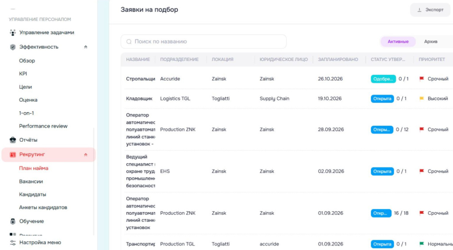Image resolution: width=453 pixels, height=250 pixels.
Task: Open Performance review menu item
Action: 43,126
